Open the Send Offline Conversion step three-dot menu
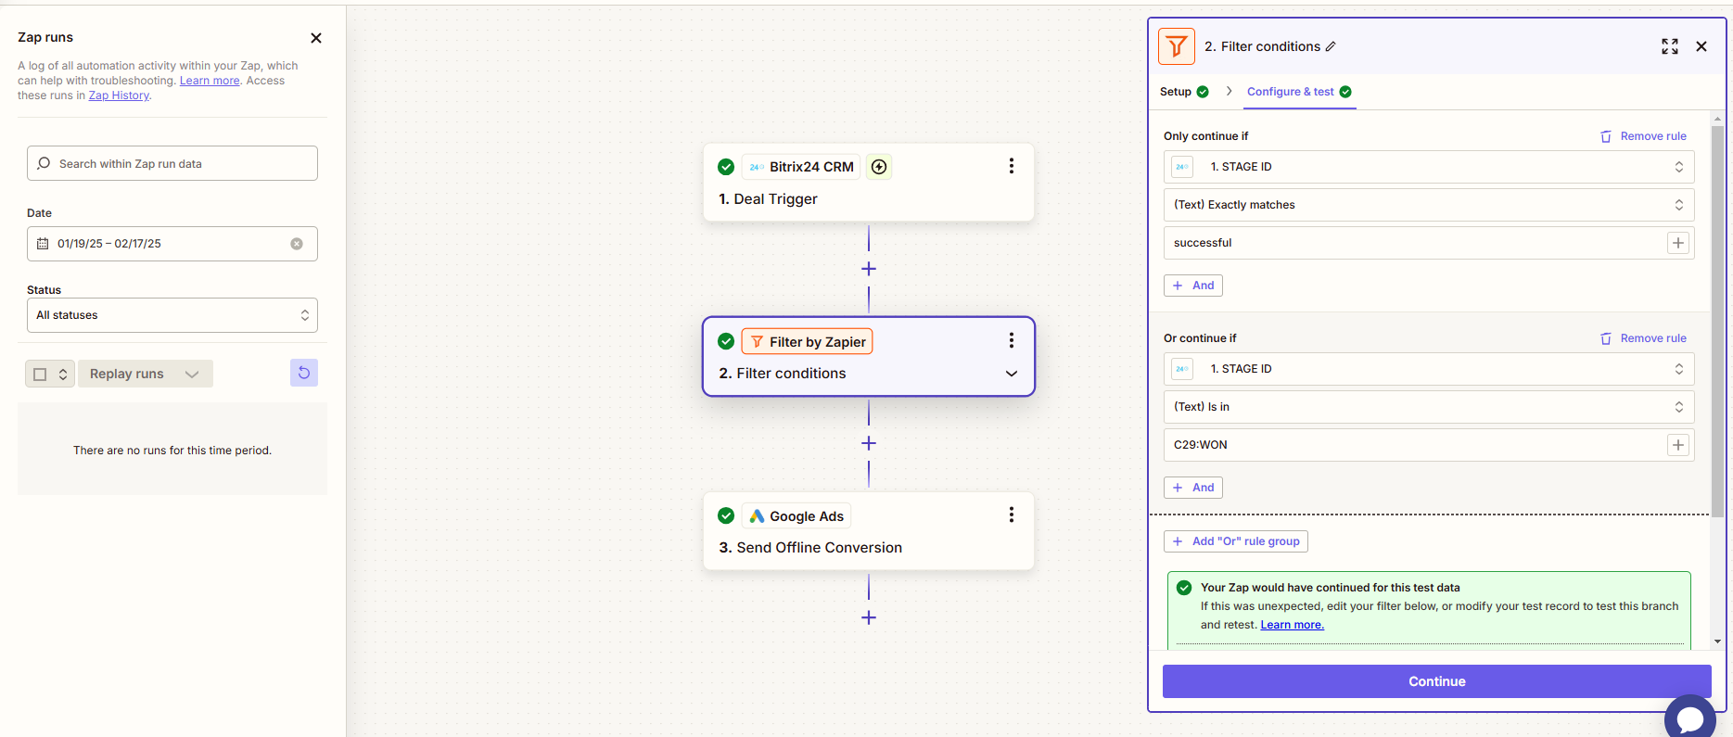The image size is (1733, 737). [1012, 515]
